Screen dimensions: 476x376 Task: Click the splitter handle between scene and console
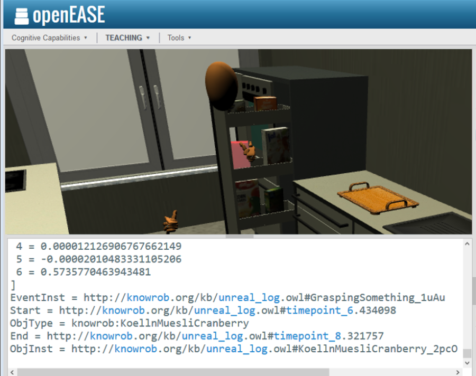(x=238, y=237)
